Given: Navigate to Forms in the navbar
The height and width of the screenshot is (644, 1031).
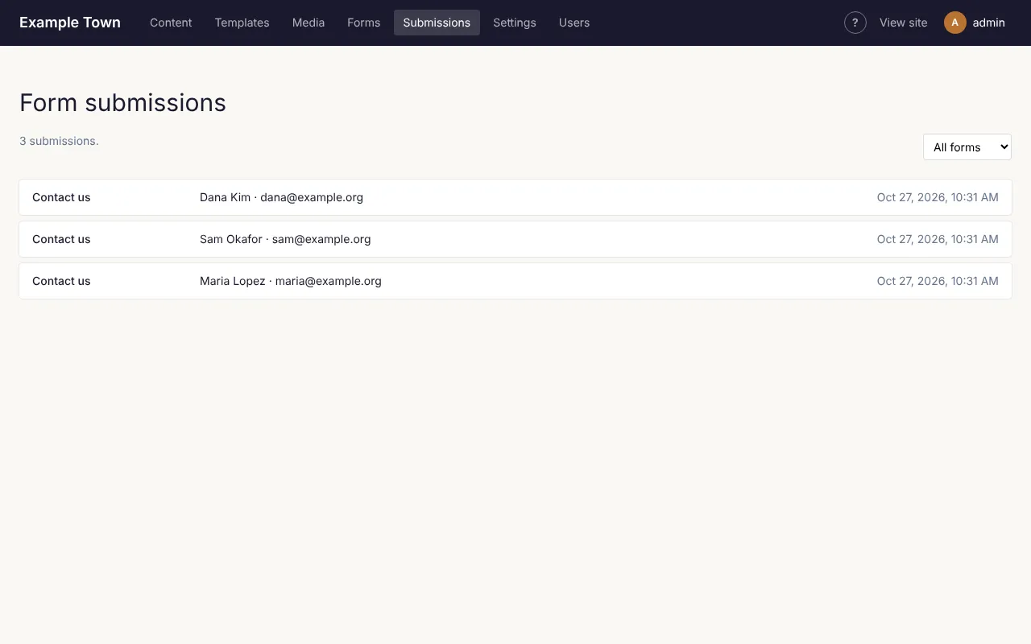Looking at the screenshot, I should [x=364, y=23].
